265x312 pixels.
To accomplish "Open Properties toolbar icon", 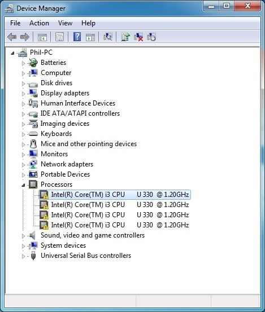I will (x=59, y=37).
